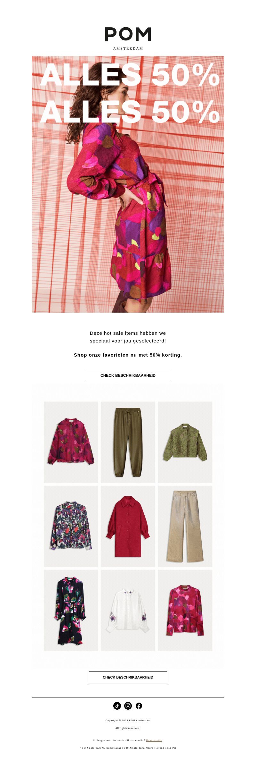This screenshot has height=760, width=256.
Task: Select the pink floral blouse thumbnail
Action: [x=71, y=442]
